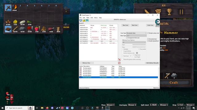The image size is (197, 110).
Task: Select the white item with 30/30 count
Action: pyautogui.click(x=22, y=22)
